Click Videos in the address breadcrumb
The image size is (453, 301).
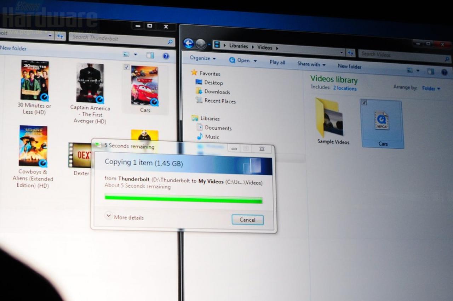click(x=265, y=47)
